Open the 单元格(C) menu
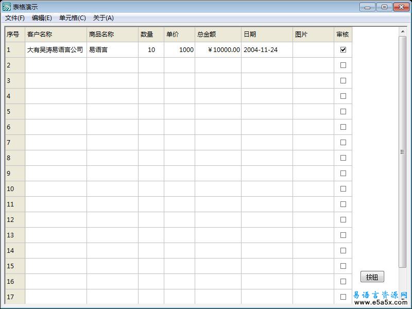Screen dimensions: 412x309 coord(72,18)
